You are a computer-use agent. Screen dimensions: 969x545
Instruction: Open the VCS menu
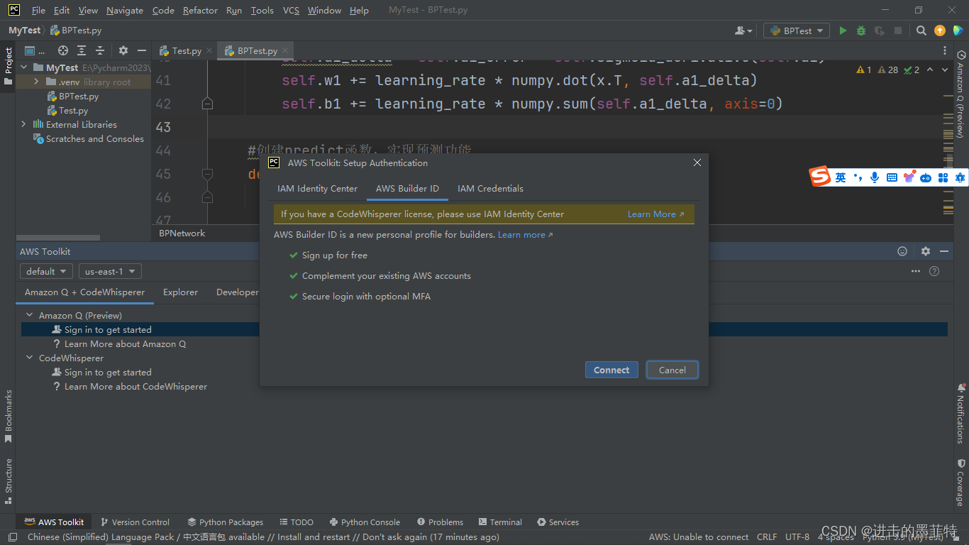coord(291,10)
